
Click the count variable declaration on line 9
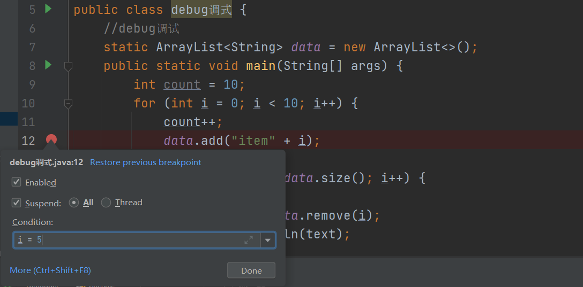point(182,84)
